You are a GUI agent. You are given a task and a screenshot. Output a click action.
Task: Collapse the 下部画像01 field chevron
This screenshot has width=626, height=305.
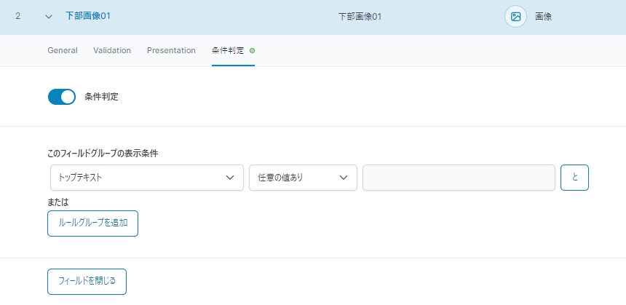coord(49,17)
